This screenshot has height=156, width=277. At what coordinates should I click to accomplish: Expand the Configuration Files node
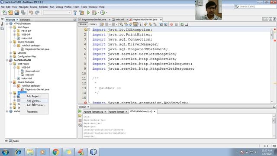[11, 56]
